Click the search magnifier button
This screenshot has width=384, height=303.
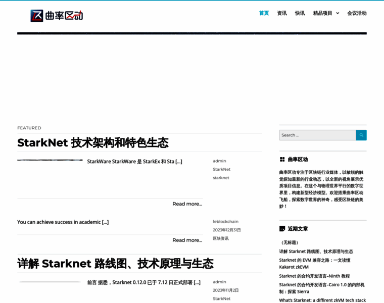361,135
